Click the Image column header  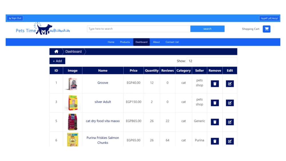point(73,71)
